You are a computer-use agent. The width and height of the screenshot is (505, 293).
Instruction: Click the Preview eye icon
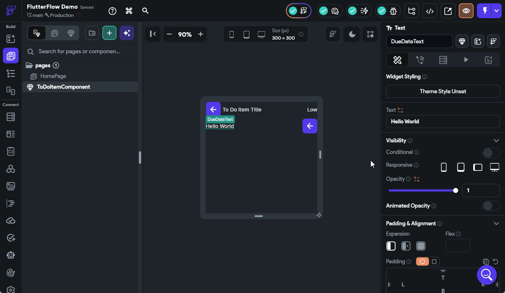tap(466, 11)
